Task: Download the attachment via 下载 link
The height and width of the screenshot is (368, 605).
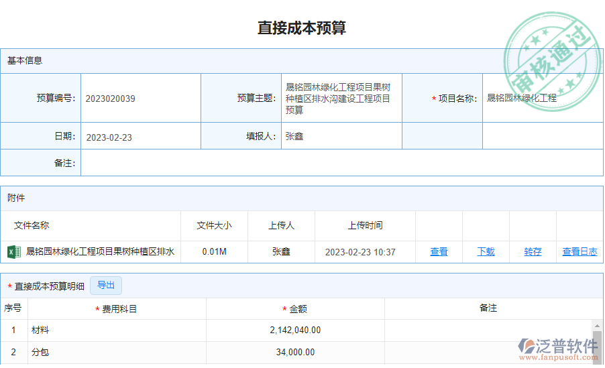Action: 486,252
